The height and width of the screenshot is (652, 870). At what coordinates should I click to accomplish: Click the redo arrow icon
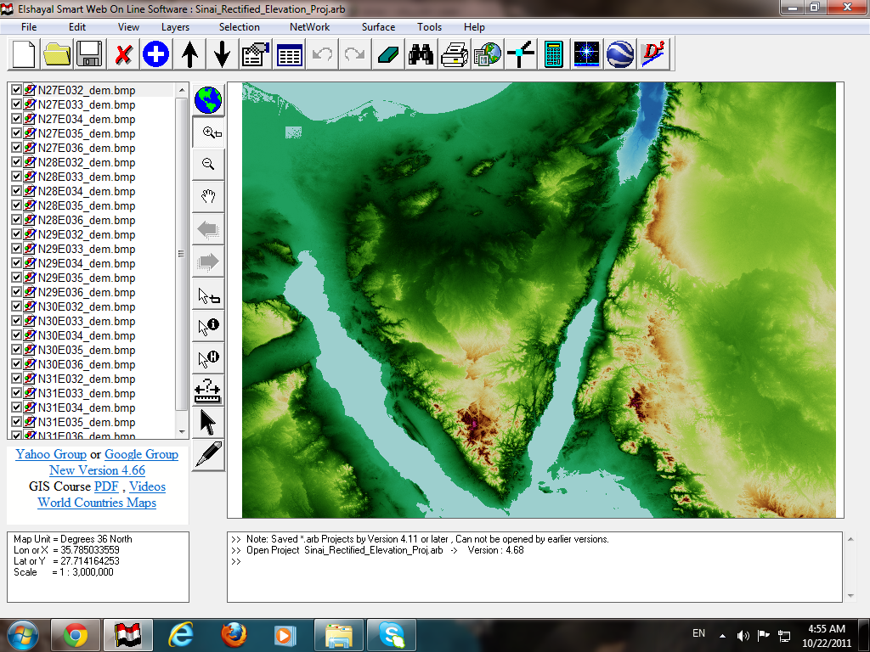(354, 54)
